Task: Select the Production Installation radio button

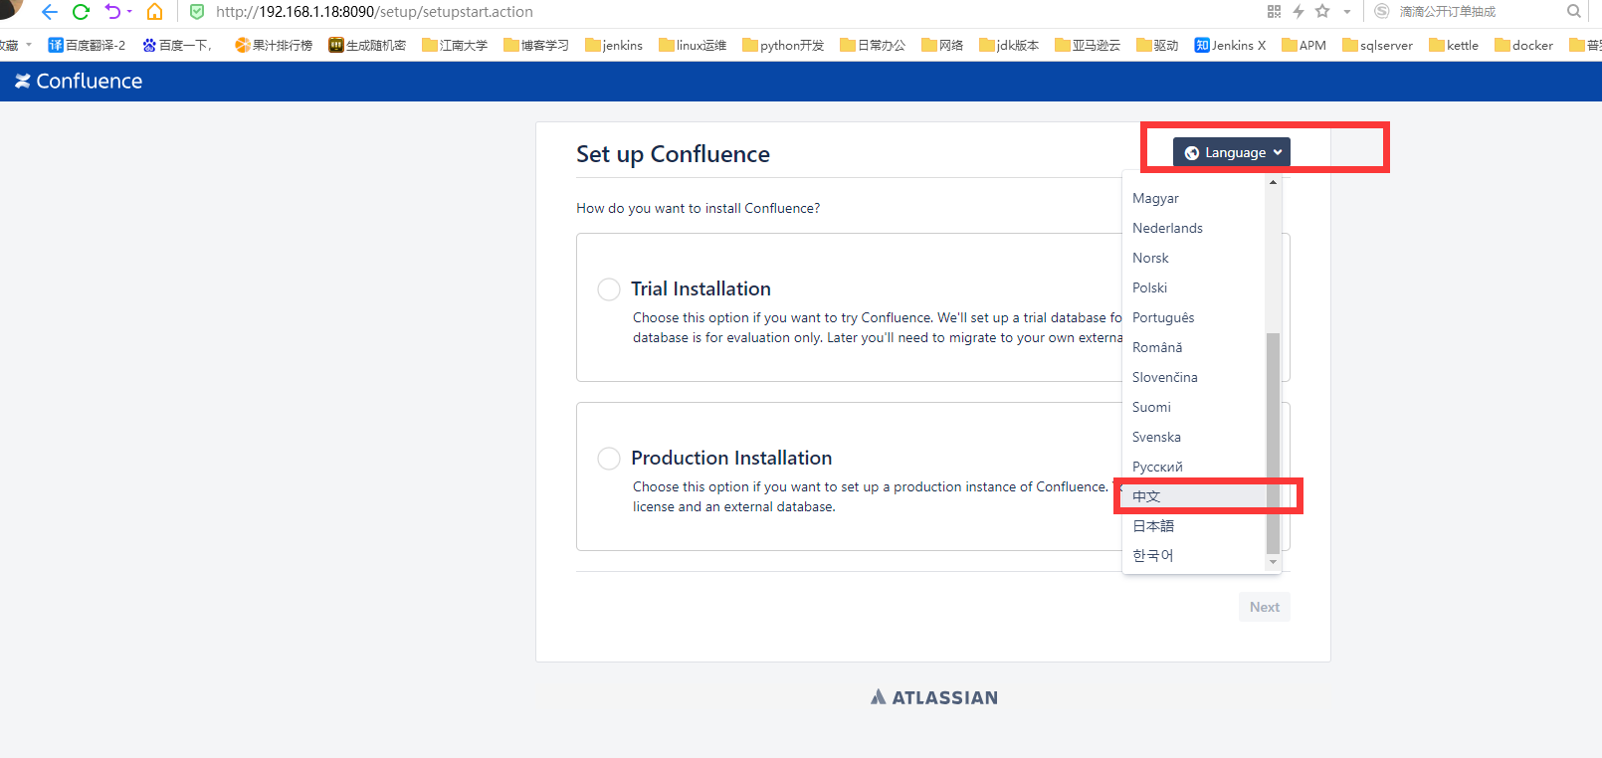Action: coord(609,459)
